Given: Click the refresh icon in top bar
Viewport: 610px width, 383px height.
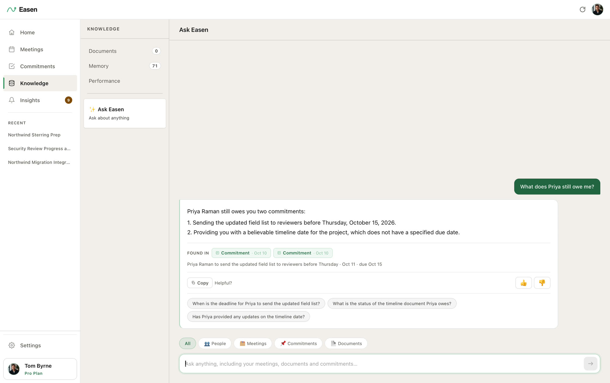Looking at the screenshot, I should [x=583, y=9].
